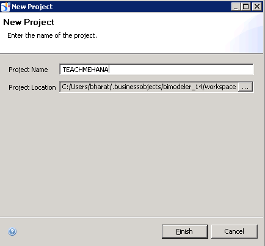
Task: Click 'Enter the name of the project' text
Action: click(x=52, y=35)
